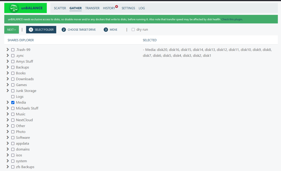Switch to the Gather tab
281x171 pixels.
pos(75,8)
